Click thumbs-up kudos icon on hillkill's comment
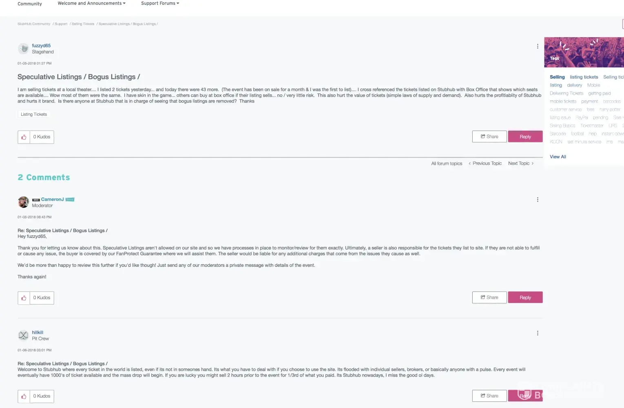Image resolution: width=624 pixels, height=408 pixels. tap(24, 396)
